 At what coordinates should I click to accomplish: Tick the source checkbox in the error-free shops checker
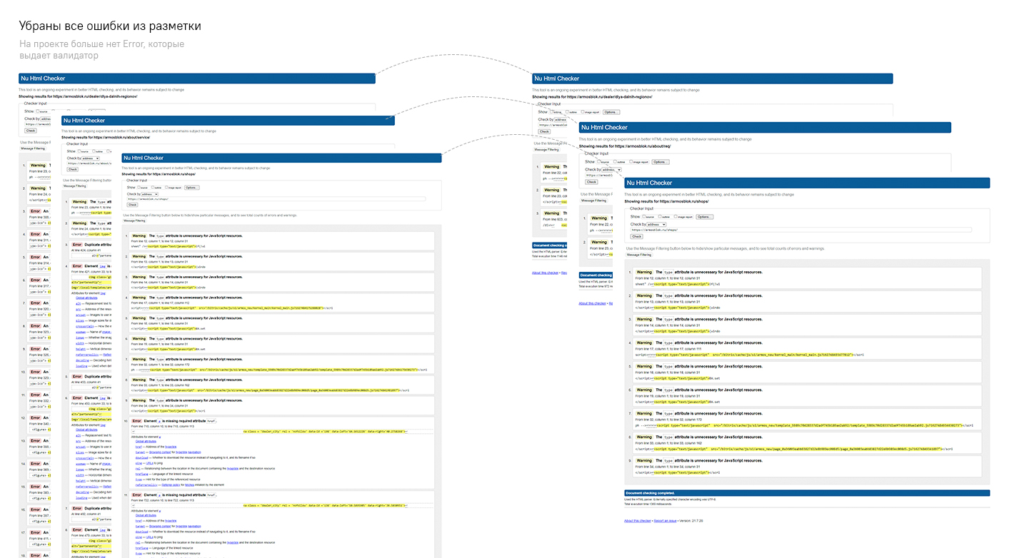click(x=645, y=217)
